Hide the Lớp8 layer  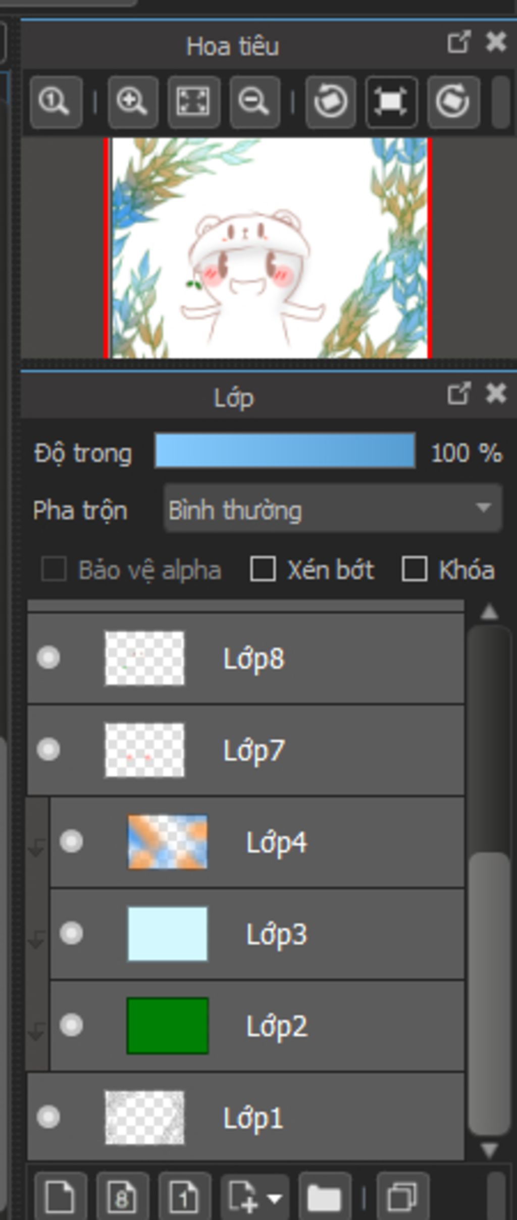pos(48,658)
